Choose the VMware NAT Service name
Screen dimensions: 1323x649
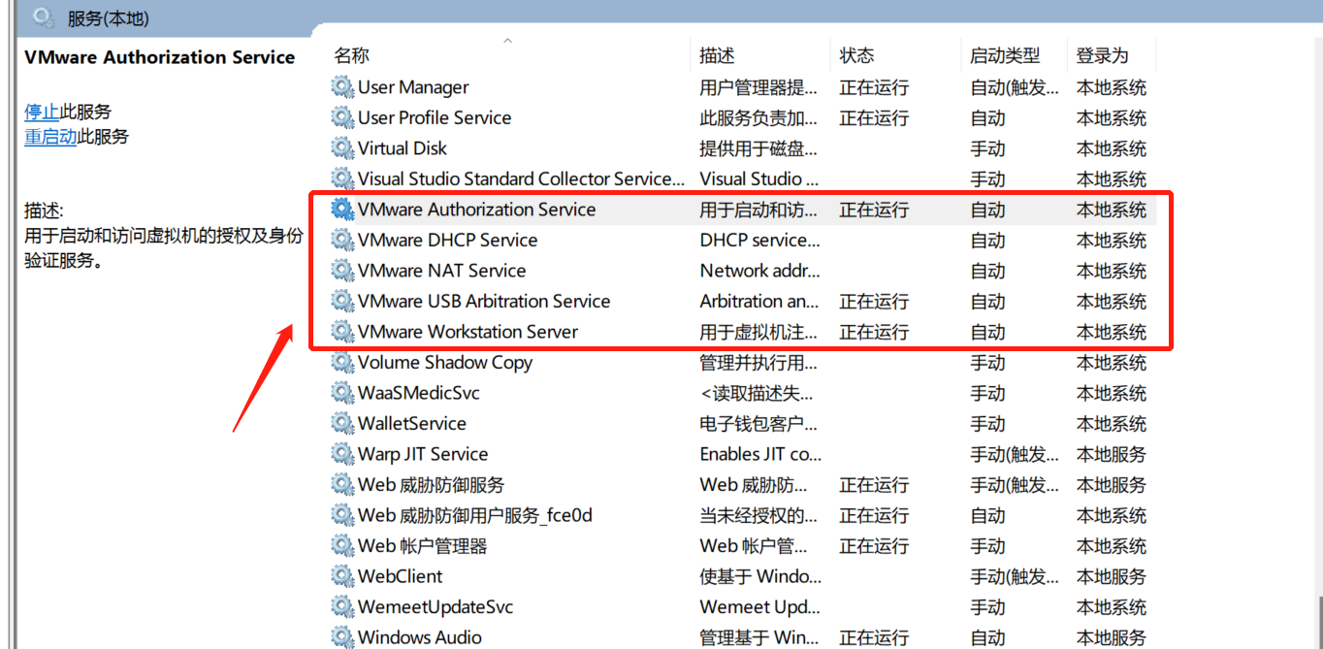click(x=442, y=271)
